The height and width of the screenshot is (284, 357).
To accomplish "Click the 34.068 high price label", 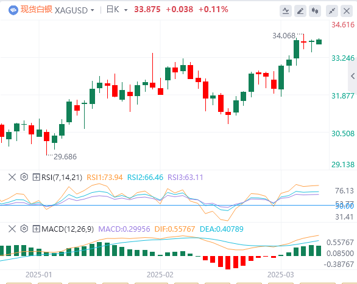I will 284,36.
